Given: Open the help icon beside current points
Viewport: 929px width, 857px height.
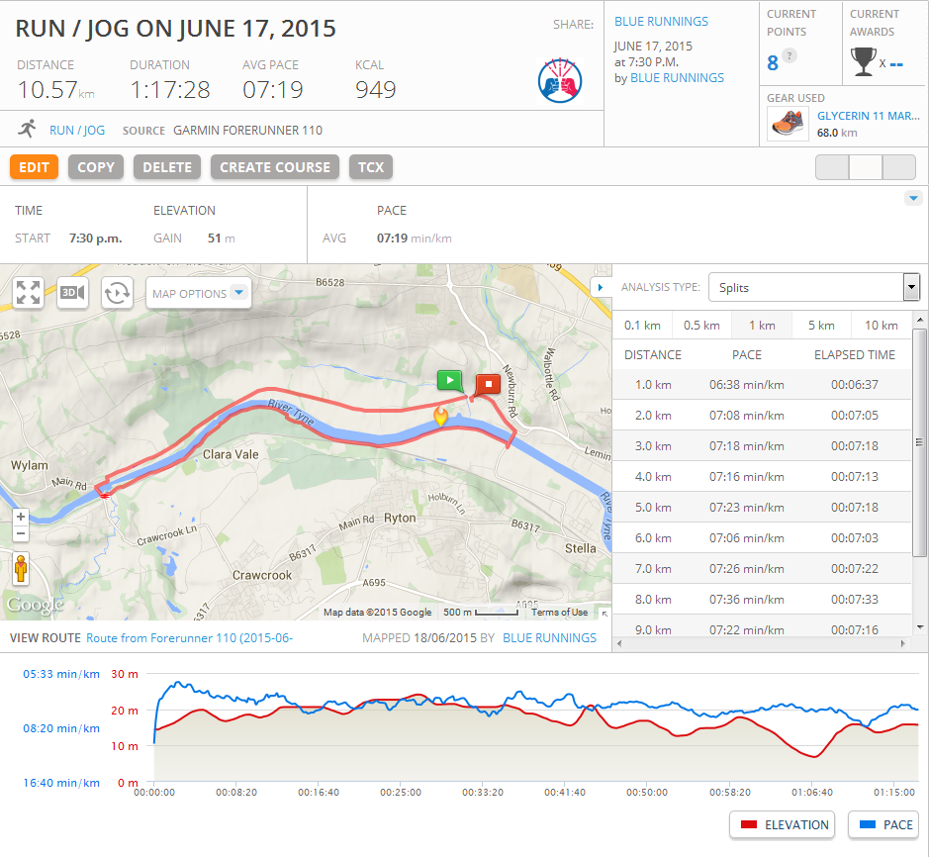Looking at the screenshot, I should (x=790, y=56).
